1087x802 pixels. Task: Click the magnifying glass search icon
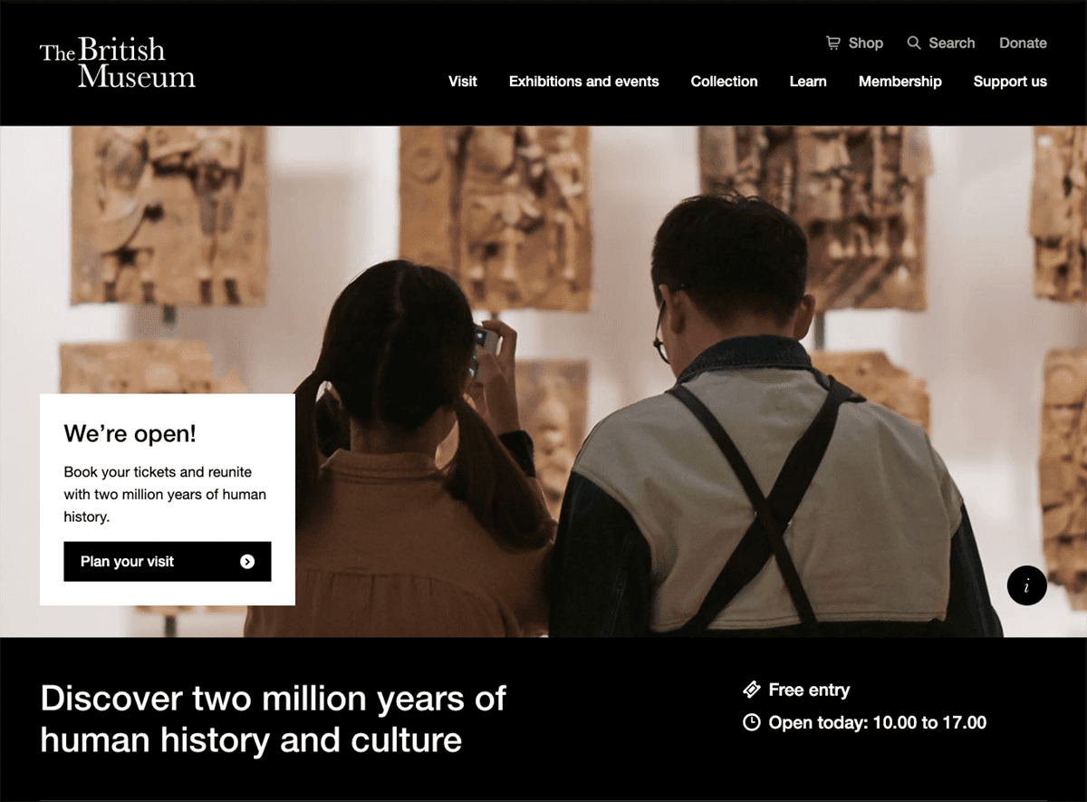[x=914, y=43]
